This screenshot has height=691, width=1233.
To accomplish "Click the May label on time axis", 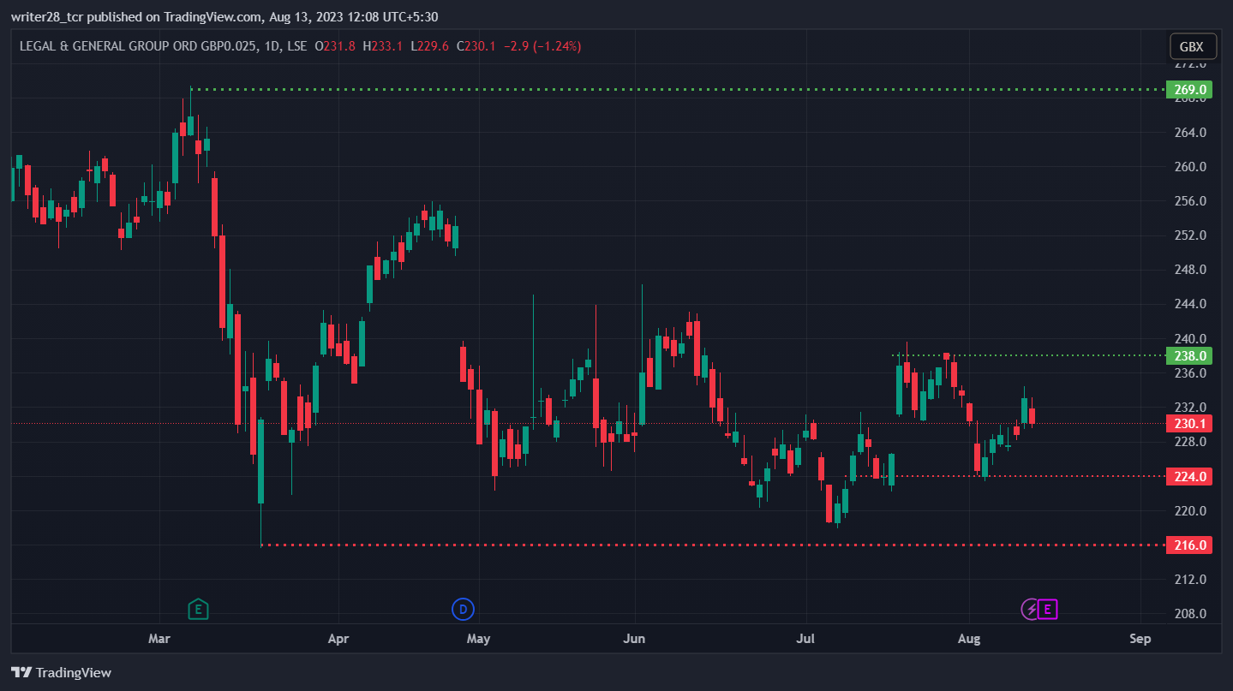I will pos(478,639).
